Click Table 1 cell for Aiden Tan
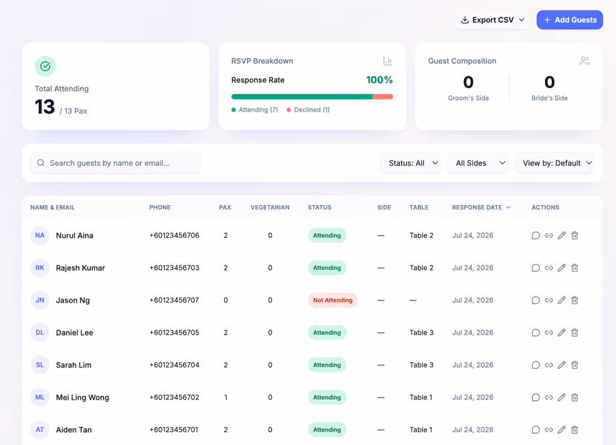616x445 pixels. (x=421, y=430)
